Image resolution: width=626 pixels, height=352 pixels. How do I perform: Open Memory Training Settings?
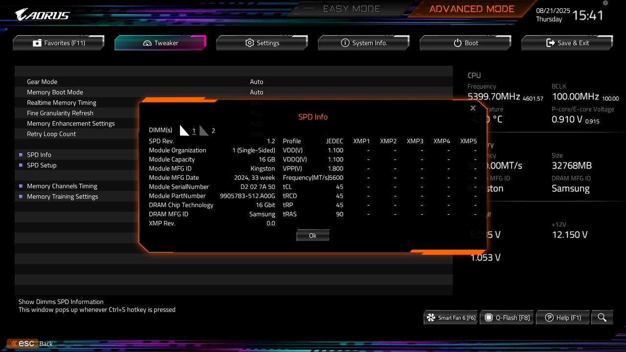tap(61, 196)
